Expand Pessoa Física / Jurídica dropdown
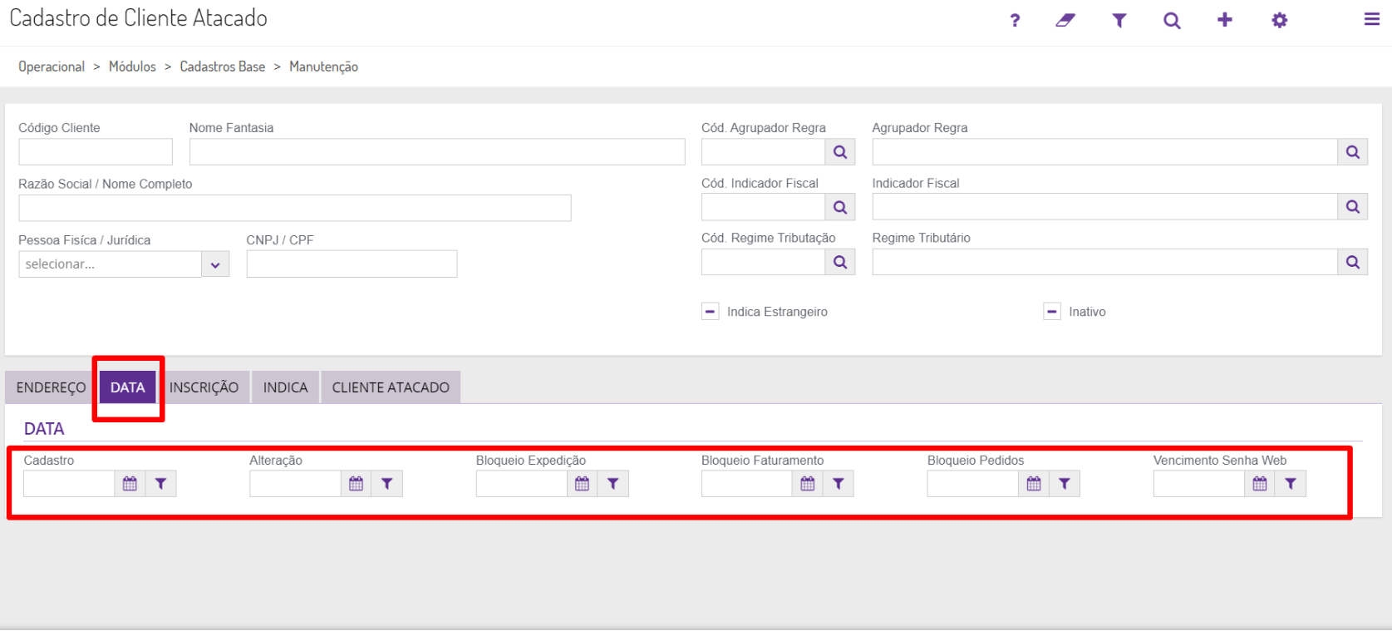The width and height of the screenshot is (1392, 631). click(x=215, y=264)
